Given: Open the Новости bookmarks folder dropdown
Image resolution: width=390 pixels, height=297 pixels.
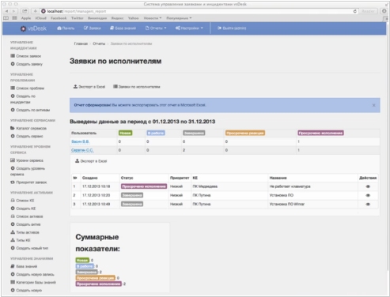Looking at the screenshot, I should (153, 18).
